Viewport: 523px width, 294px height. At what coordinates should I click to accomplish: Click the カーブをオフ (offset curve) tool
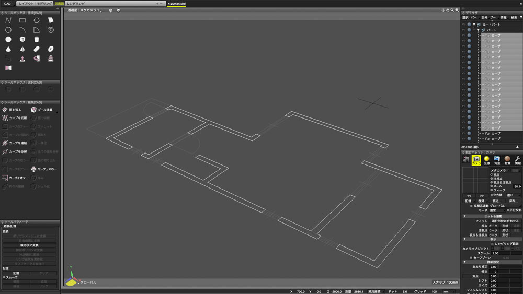(x=15, y=178)
